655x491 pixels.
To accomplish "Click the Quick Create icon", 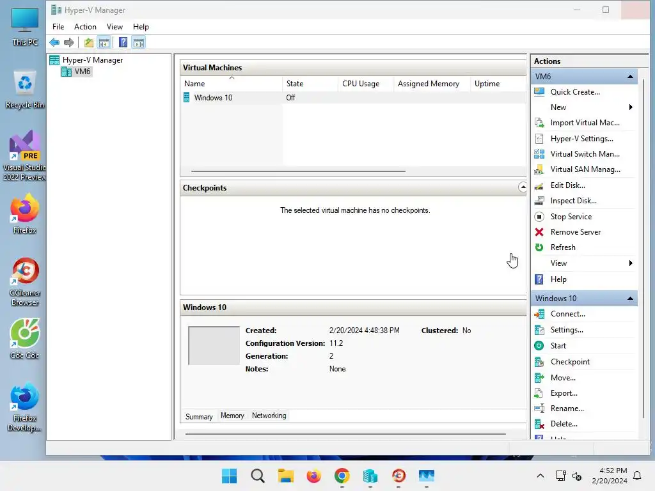I will pyautogui.click(x=539, y=92).
